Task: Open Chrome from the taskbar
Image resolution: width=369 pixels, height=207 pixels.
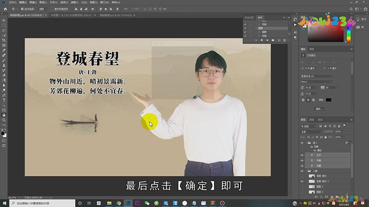Action: [x=119, y=203]
